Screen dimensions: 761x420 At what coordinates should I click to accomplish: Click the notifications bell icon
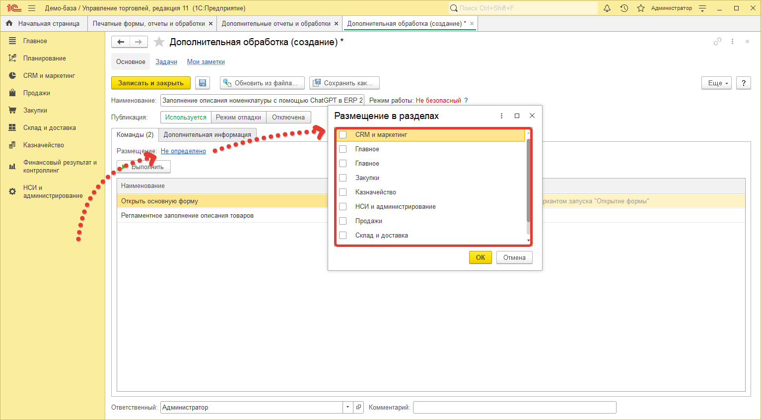click(607, 8)
